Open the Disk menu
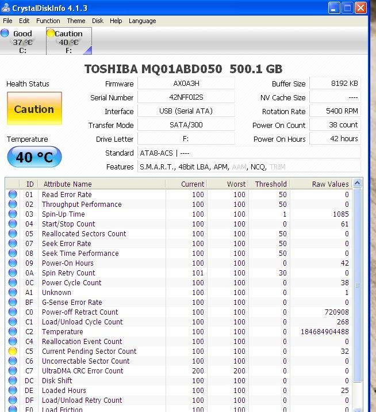Viewport: 376px width, 412px height. (98, 21)
